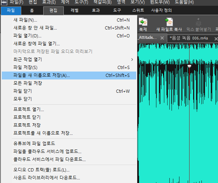The height and width of the screenshot is (183, 218).
Task: Open the 보기(V) menu
Action: pos(138,2)
